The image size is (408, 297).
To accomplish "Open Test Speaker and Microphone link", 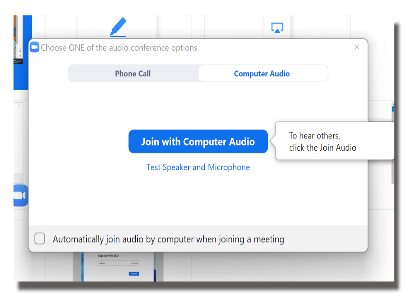I will [198, 167].
